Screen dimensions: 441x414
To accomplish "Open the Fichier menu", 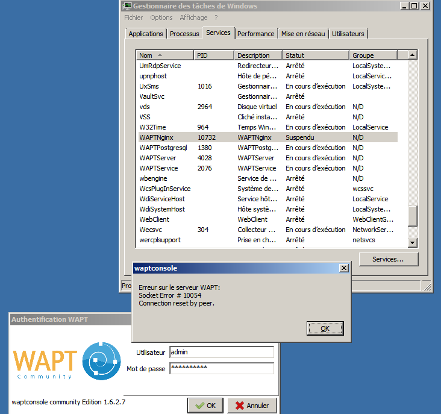I will tap(134, 17).
